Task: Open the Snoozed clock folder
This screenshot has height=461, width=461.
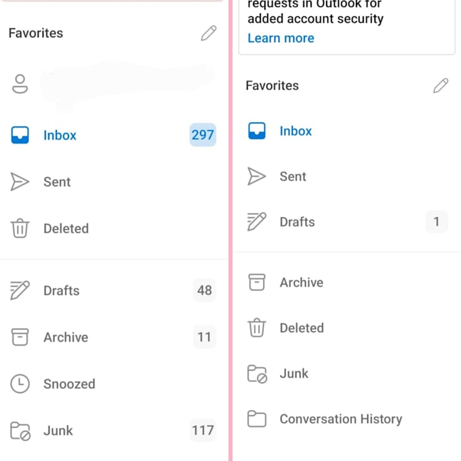Action: [x=114, y=384]
